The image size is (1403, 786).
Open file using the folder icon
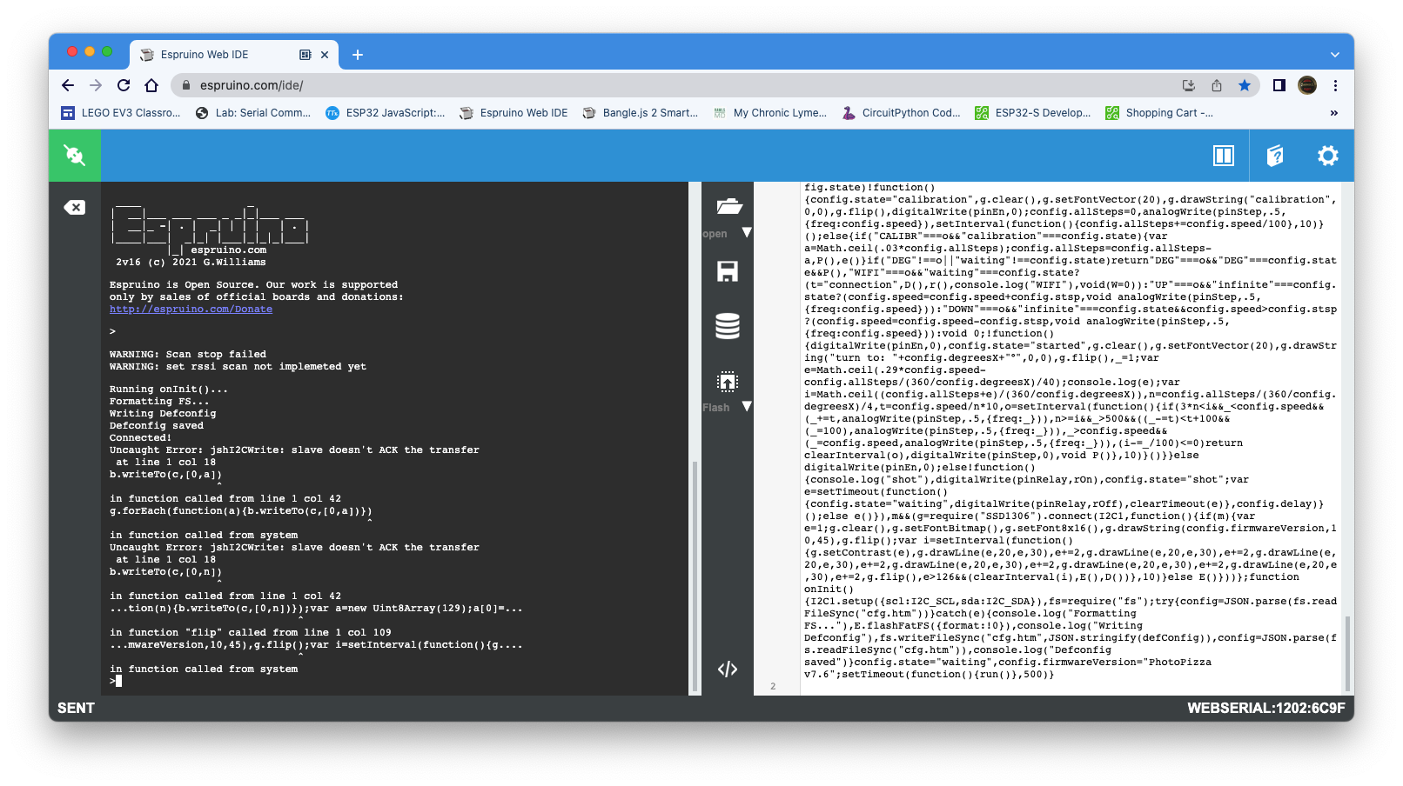click(x=728, y=206)
